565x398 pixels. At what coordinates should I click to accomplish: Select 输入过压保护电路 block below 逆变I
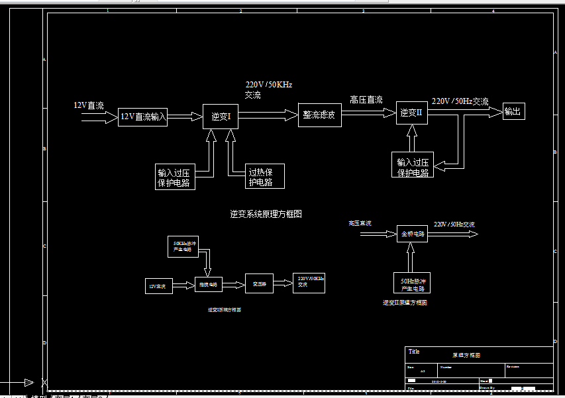175,177
